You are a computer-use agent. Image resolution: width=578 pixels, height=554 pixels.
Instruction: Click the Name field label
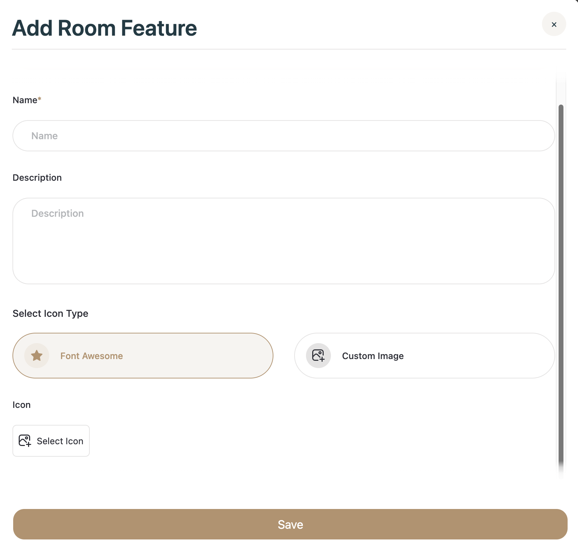click(x=25, y=100)
